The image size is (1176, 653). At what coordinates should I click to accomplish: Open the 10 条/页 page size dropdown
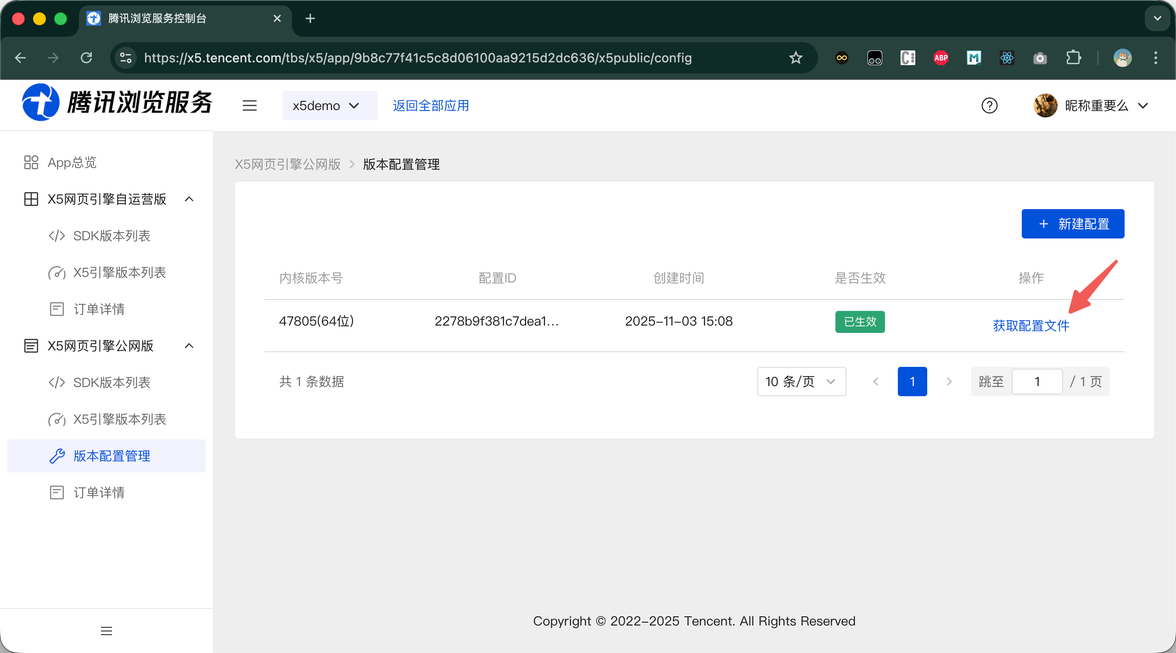tap(801, 382)
